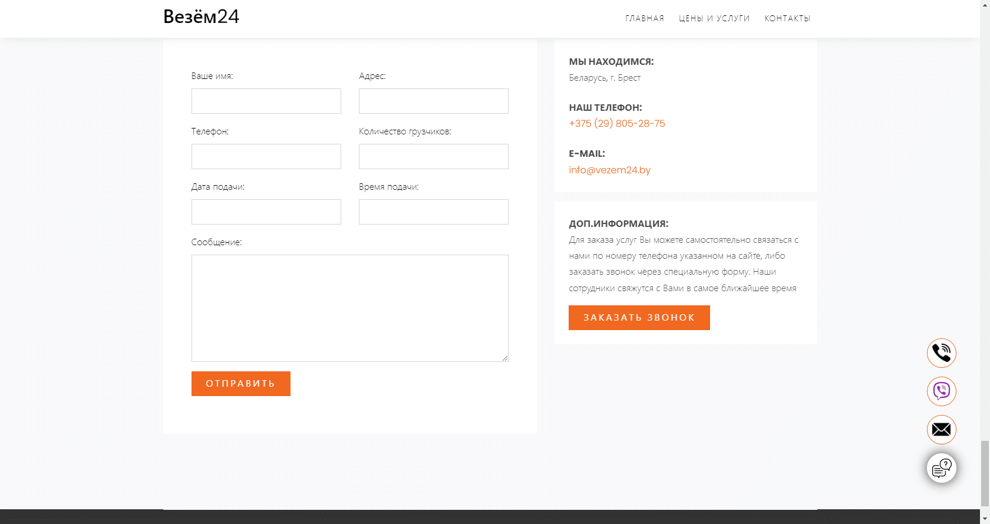Click the ЗАКАЗАТЬ ЗВОНОК button
This screenshot has height=524, width=990.
[639, 318]
